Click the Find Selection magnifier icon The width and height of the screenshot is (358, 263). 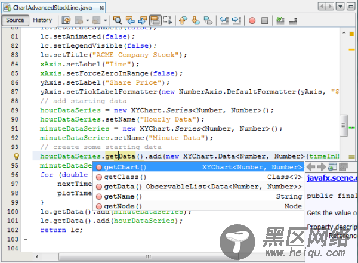[118, 20]
